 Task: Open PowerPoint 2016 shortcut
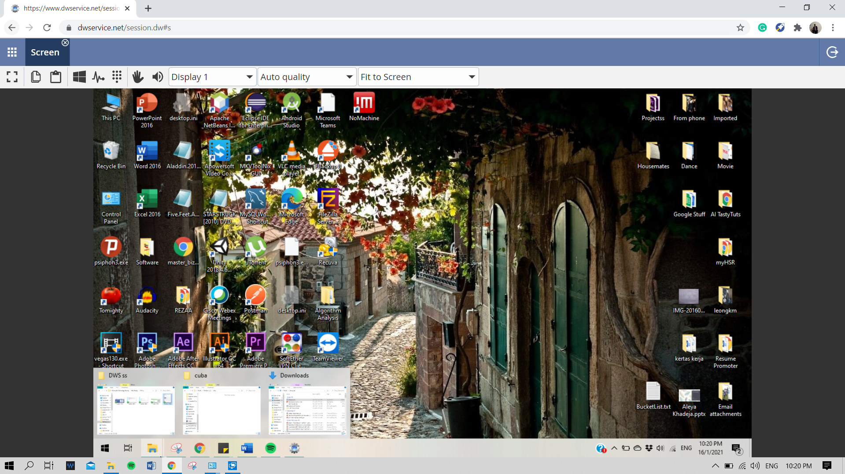tap(147, 110)
